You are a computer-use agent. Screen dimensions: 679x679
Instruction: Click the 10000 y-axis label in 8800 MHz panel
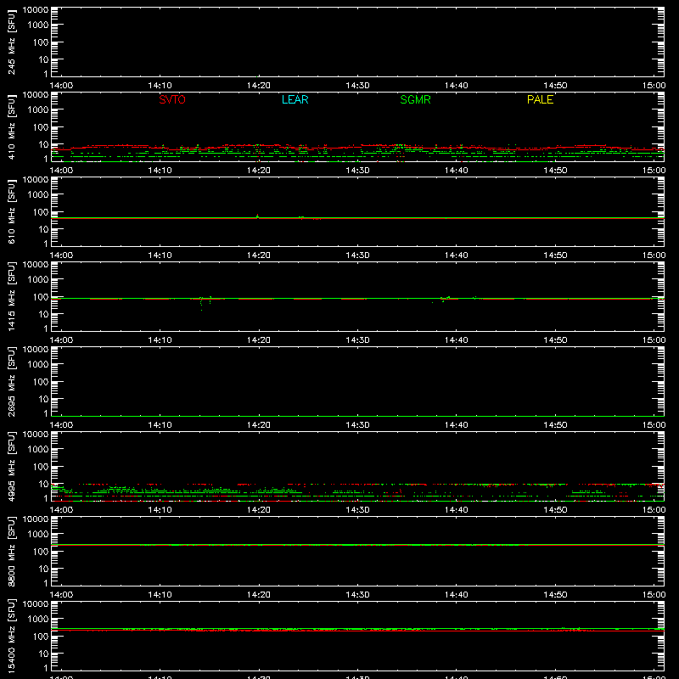point(36,519)
